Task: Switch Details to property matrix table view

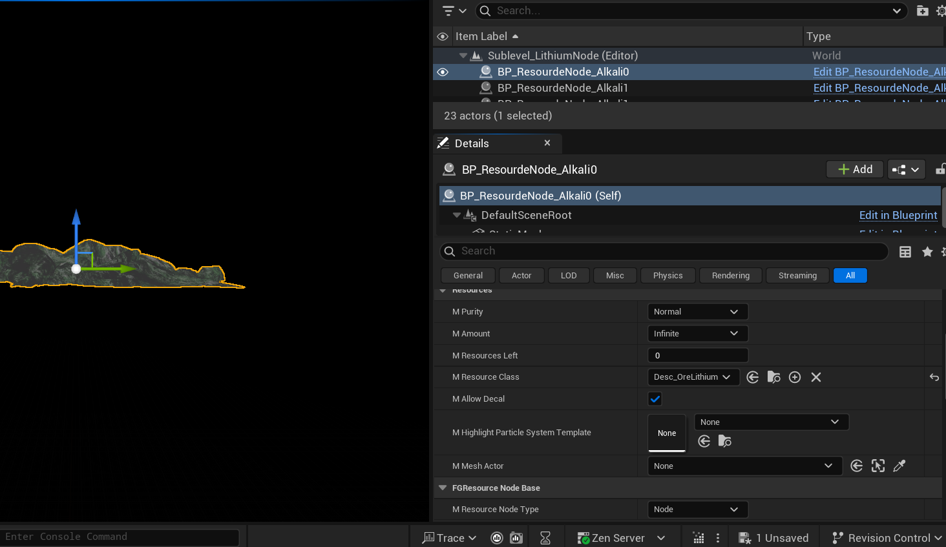Action: (905, 252)
